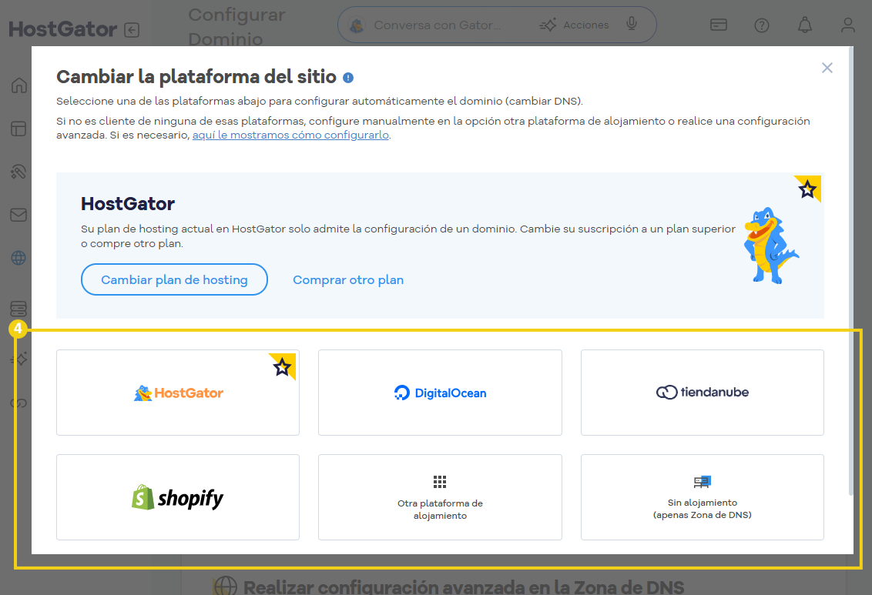The width and height of the screenshot is (872, 595).
Task: Select the Shopify platform card
Action: 177,497
